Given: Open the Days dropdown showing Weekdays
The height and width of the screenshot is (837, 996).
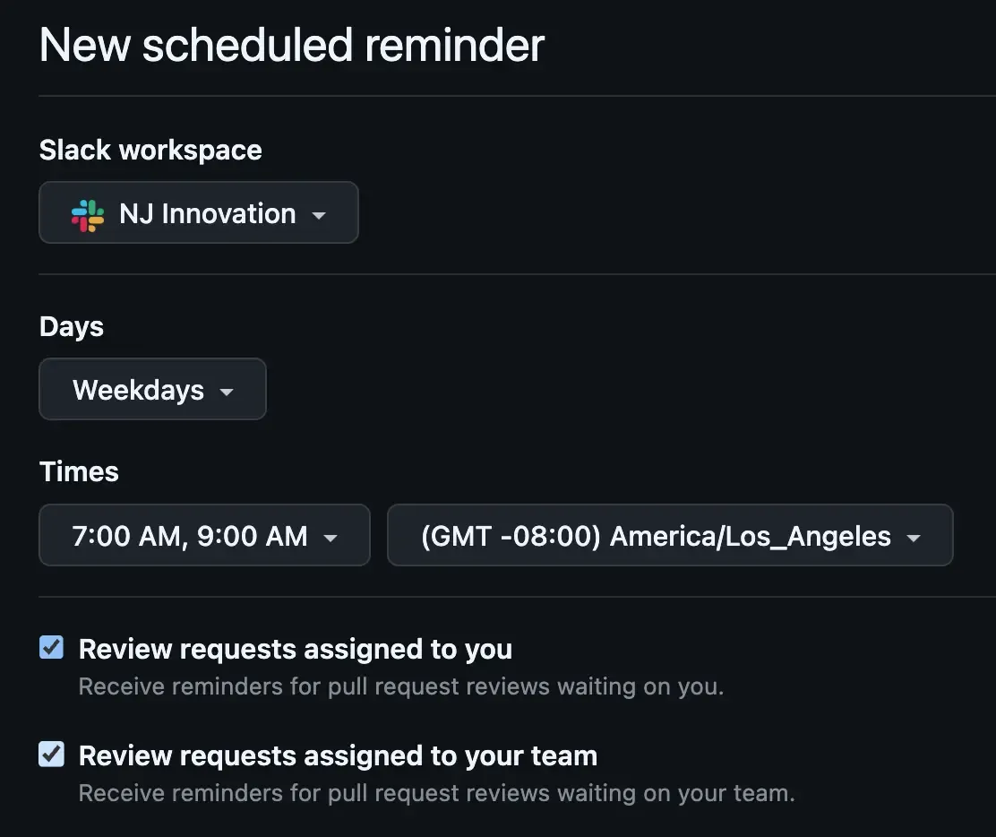Looking at the screenshot, I should 150,389.
